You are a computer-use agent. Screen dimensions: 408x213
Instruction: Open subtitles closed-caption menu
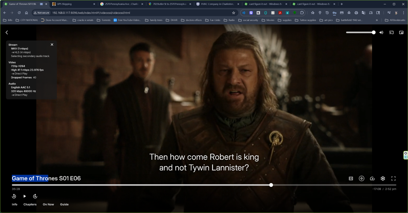click(351, 178)
